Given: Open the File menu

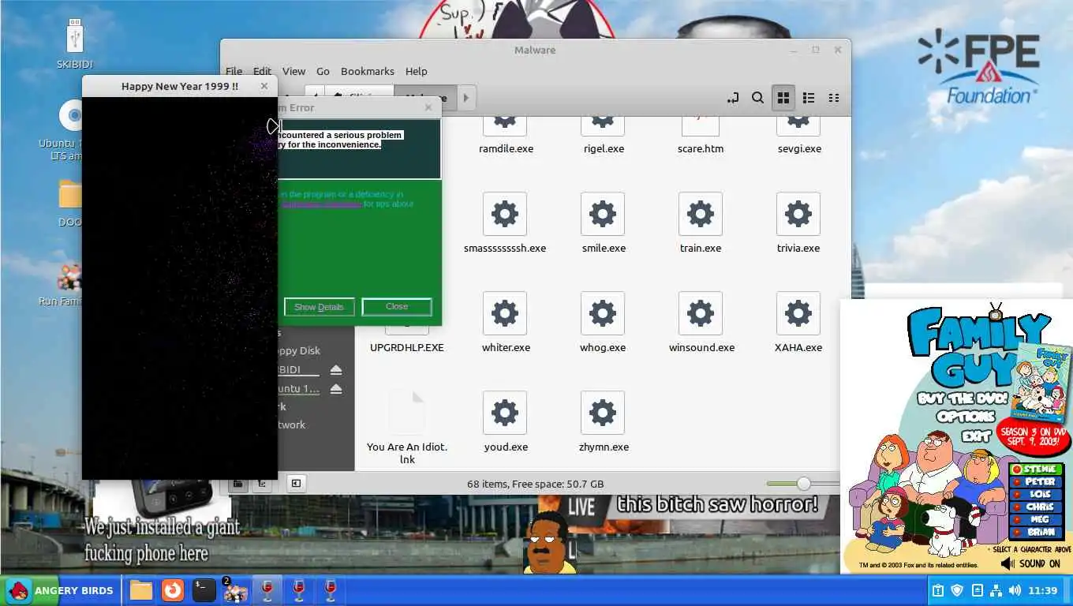Looking at the screenshot, I should point(234,71).
